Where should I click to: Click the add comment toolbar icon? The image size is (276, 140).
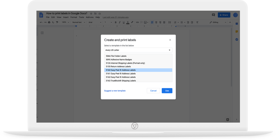pyautogui.click(x=141, y=22)
